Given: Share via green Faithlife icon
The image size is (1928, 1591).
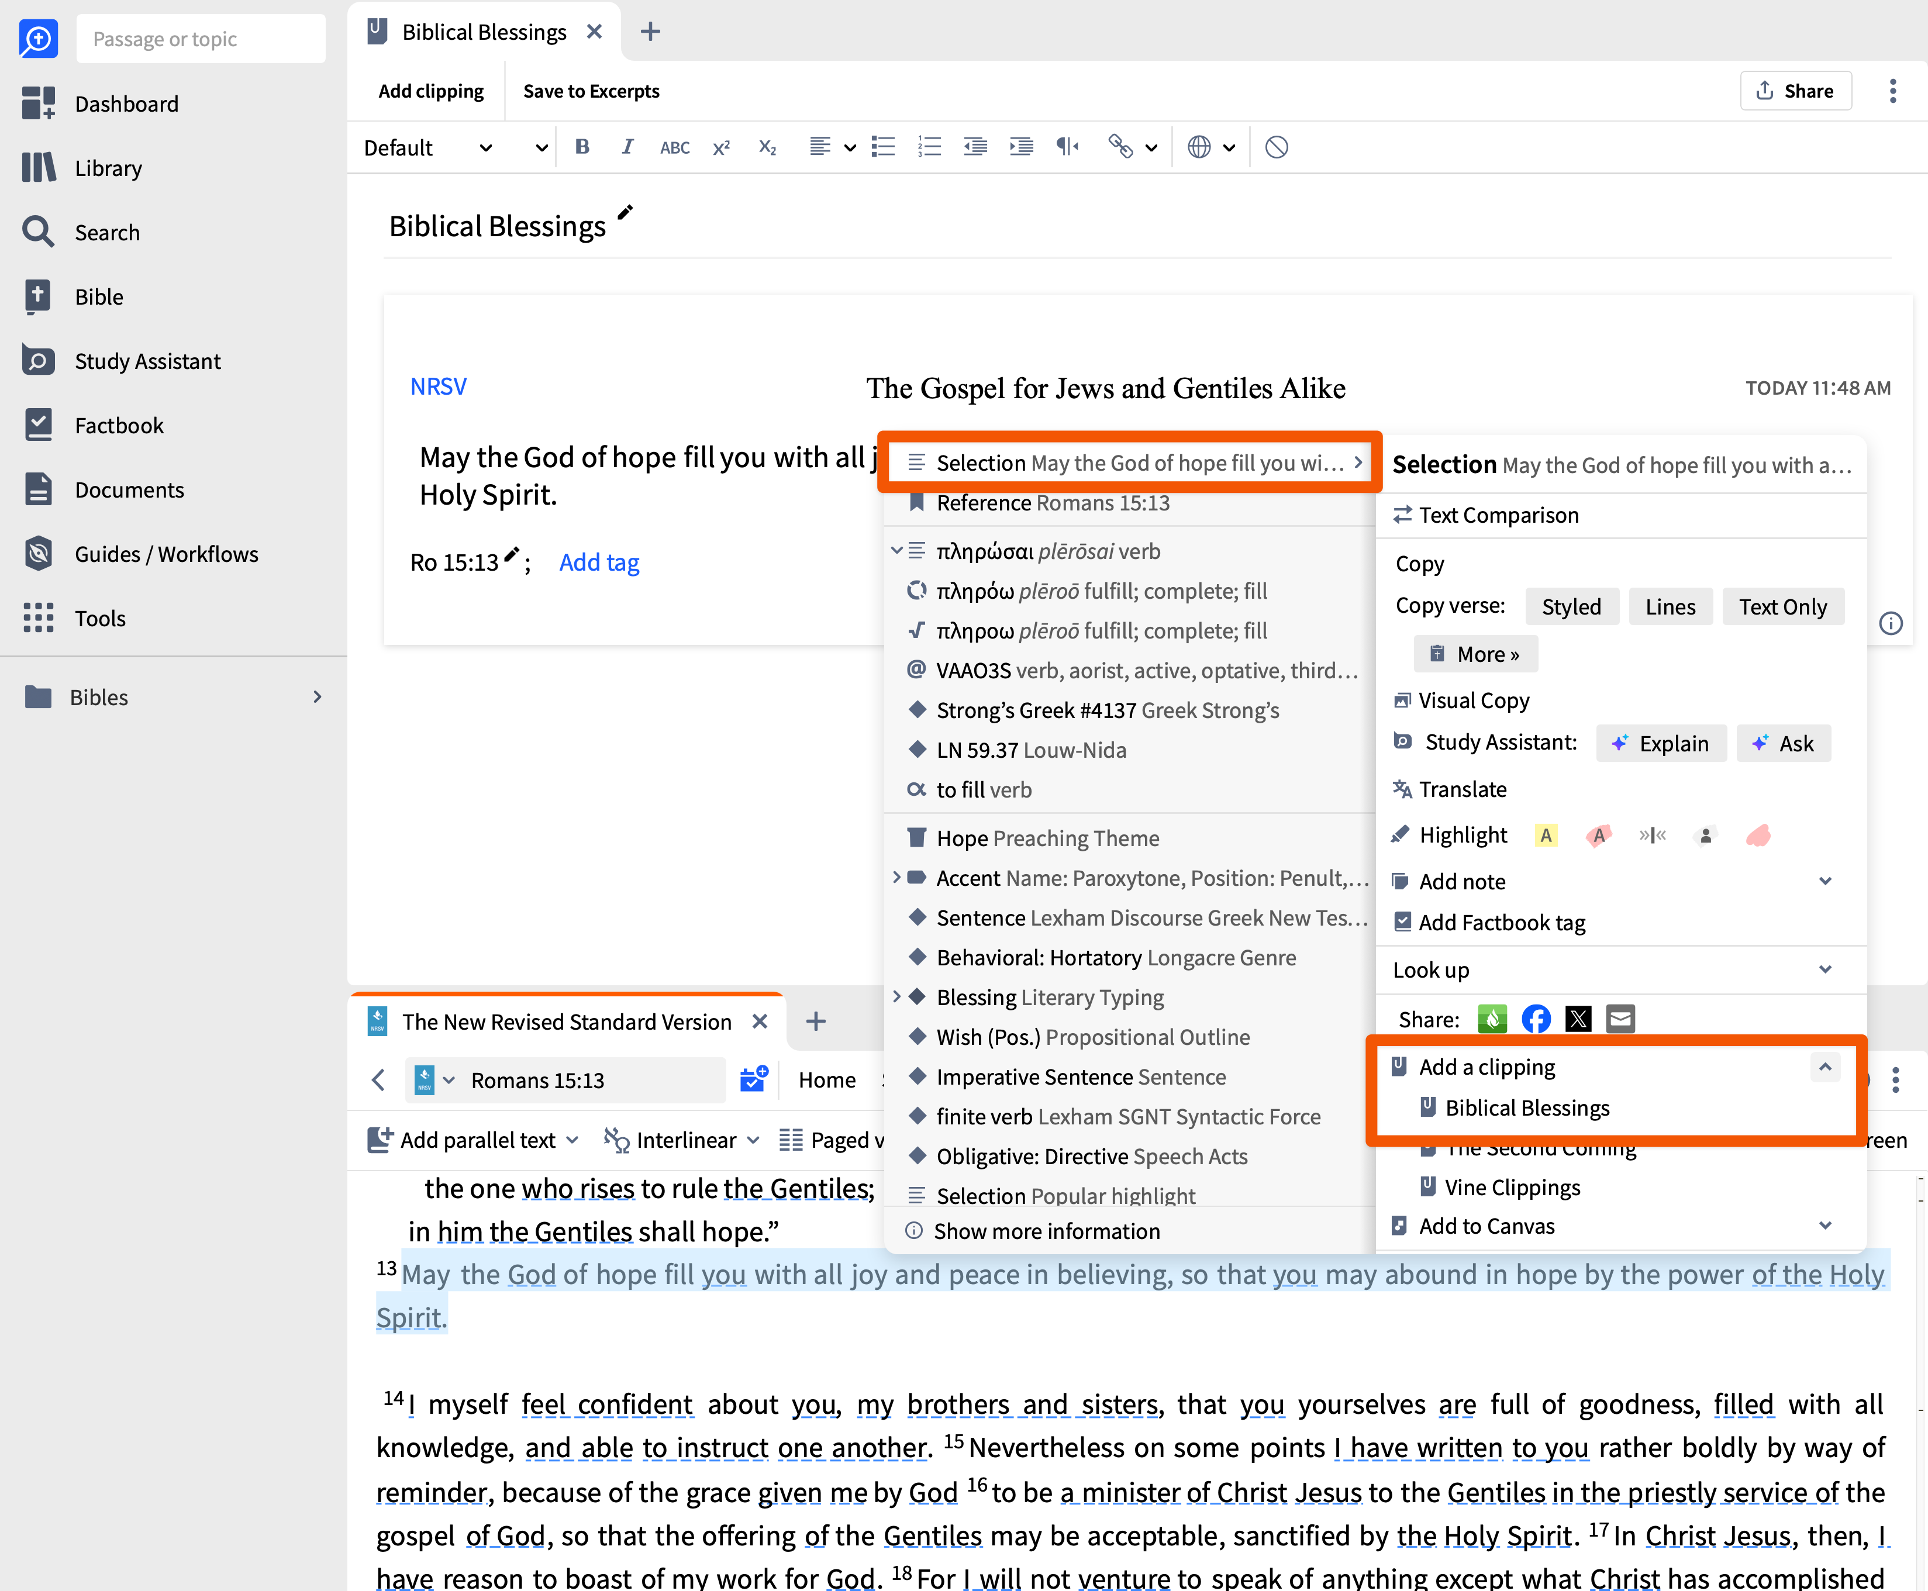Looking at the screenshot, I should pyautogui.click(x=1493, y=1018).
